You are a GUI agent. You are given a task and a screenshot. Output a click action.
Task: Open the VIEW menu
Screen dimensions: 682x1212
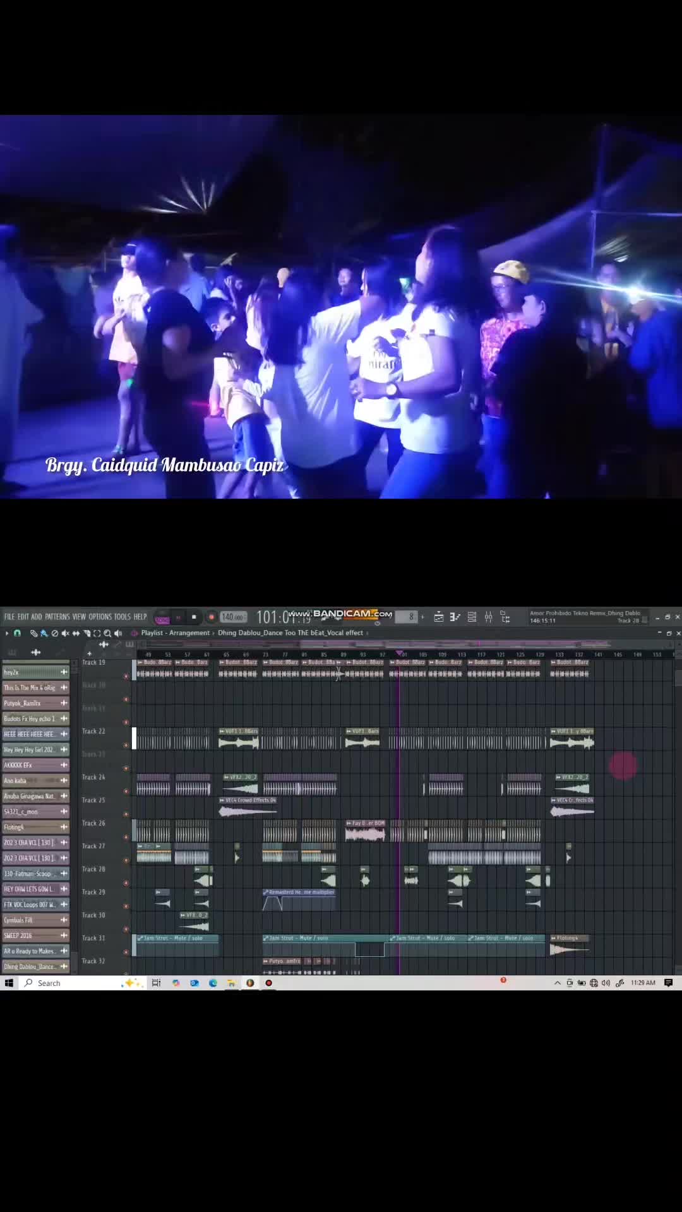click(79, 617)
